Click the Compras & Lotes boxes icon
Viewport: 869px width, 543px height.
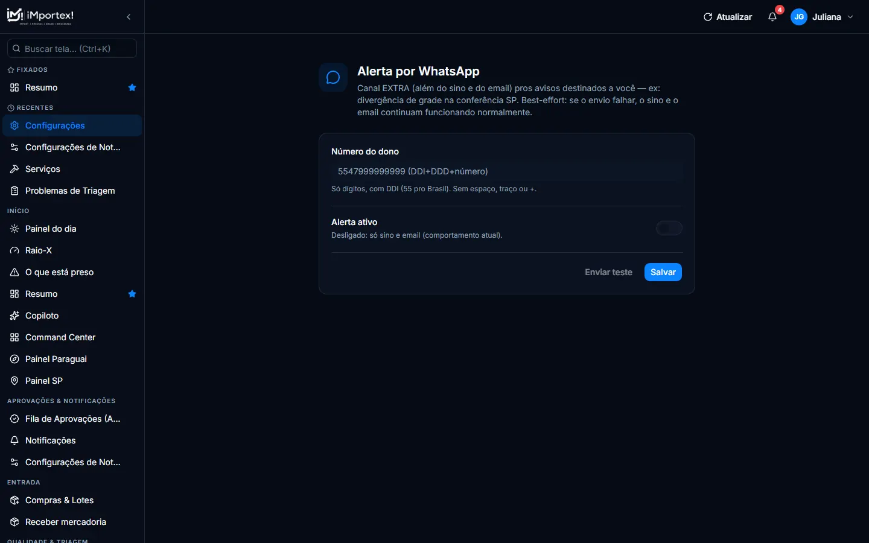(x=14, y=500)
